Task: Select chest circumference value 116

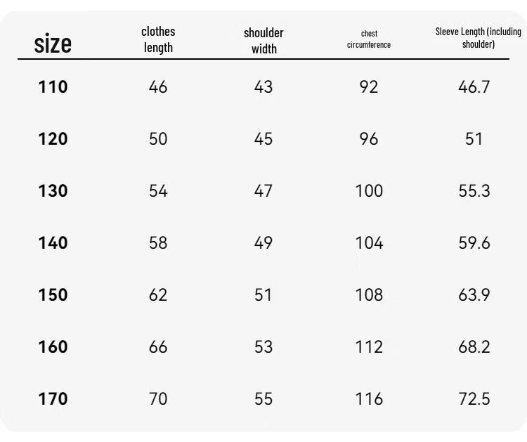Action: [369, 399]
